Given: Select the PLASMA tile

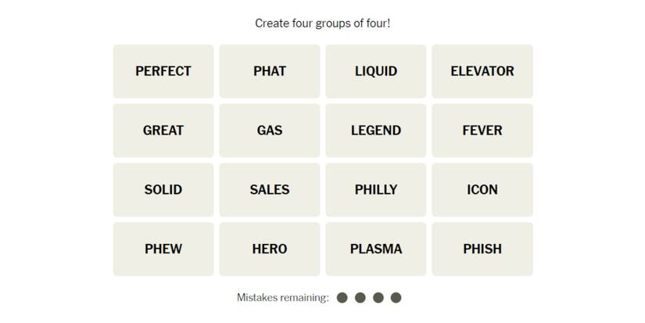Looking at the screenshot, I should click(x=375, y=249).
